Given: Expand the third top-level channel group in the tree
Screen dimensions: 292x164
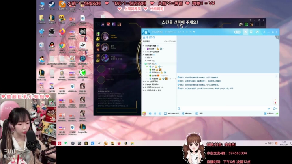Looking at the screenshot, I should (x=144, y=55).
